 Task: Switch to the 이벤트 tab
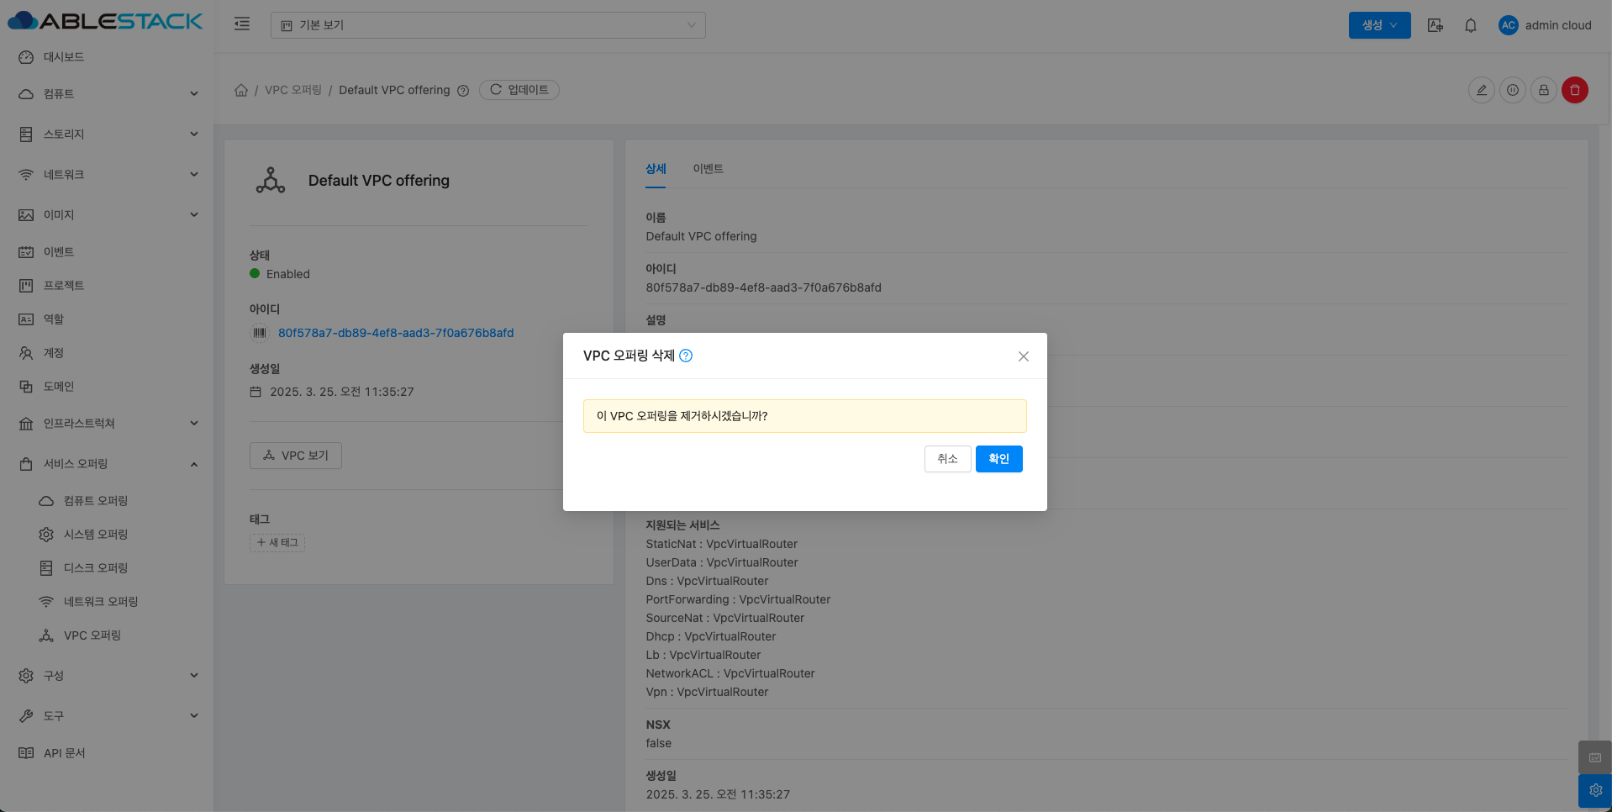(x=708, y=169)
